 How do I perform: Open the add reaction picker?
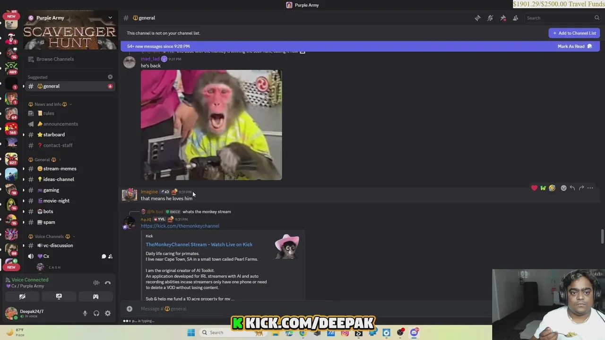tap(563, 188)
